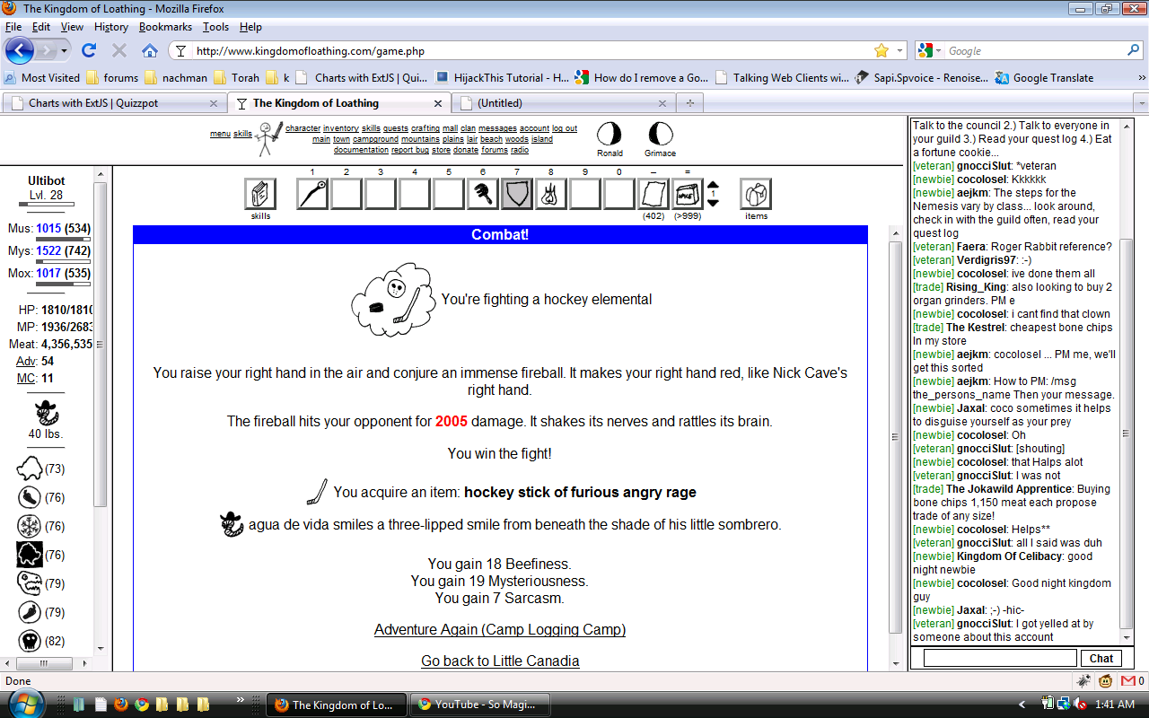Open the History menu
The height and width of the screenshot is (718, 1149).
pos(111,27)
